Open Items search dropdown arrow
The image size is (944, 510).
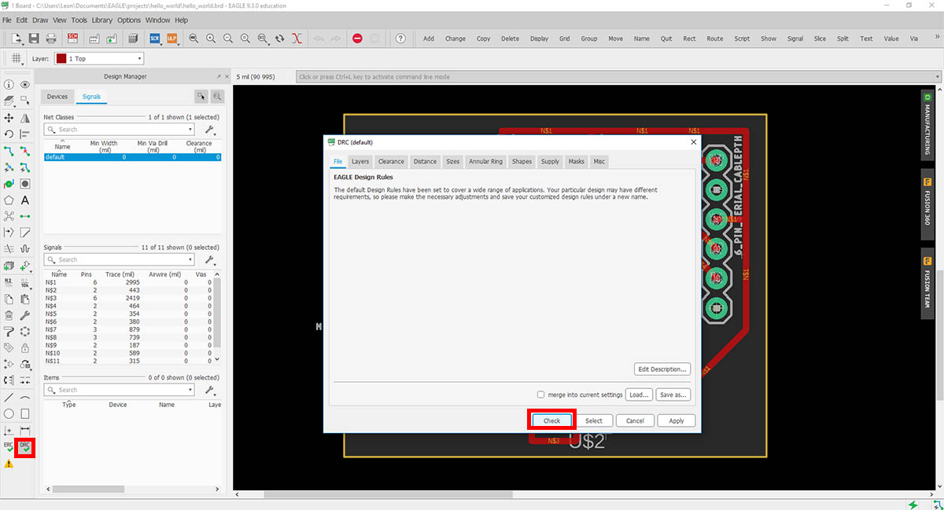click(190, 390)
